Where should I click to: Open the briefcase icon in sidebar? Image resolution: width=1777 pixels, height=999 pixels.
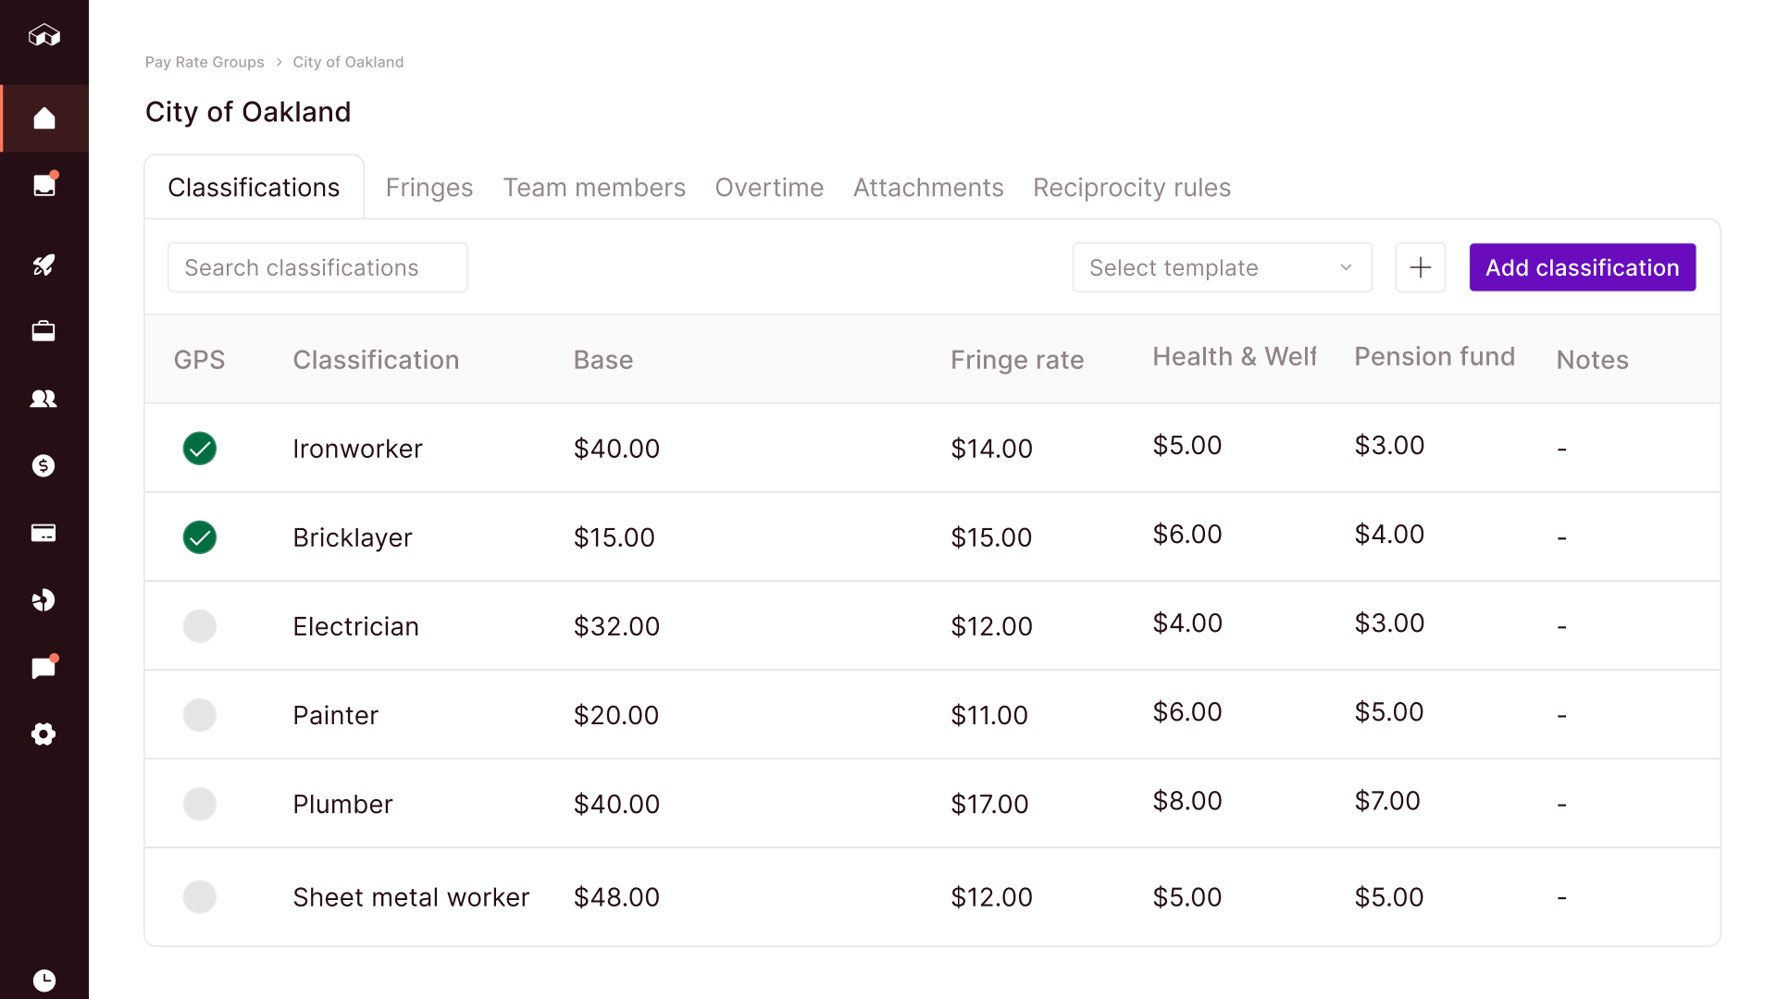pyautogui.click(x=43, y=331)
